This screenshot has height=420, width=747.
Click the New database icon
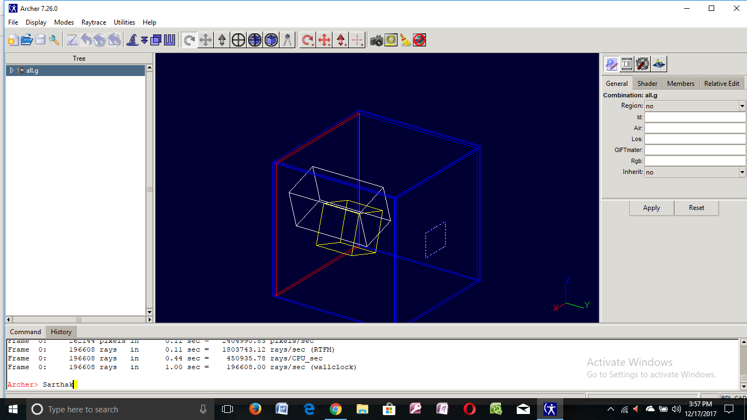(x=13, y=40)
